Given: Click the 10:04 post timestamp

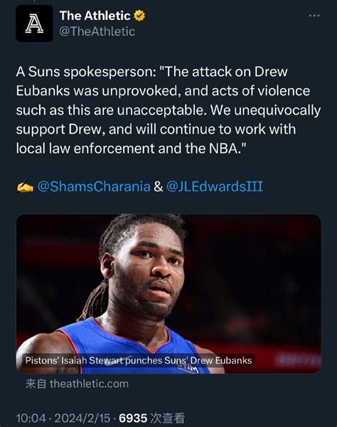Looking at the screenshot, I should 31,418.
